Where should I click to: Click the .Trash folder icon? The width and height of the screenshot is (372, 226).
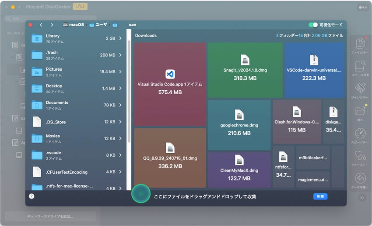tap(37, 55)
